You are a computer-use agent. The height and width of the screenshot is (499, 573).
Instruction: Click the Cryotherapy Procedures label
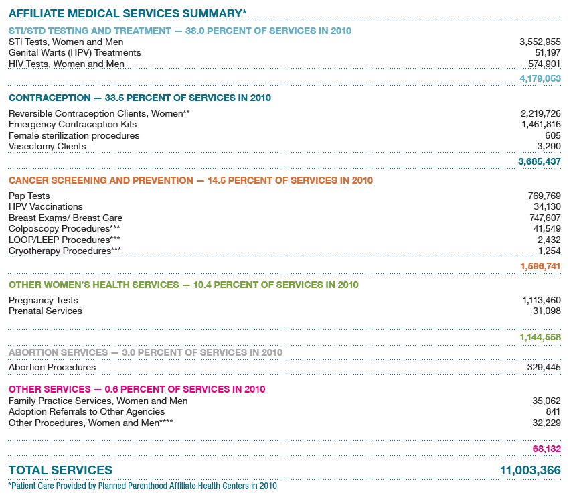tap(64, 251)
